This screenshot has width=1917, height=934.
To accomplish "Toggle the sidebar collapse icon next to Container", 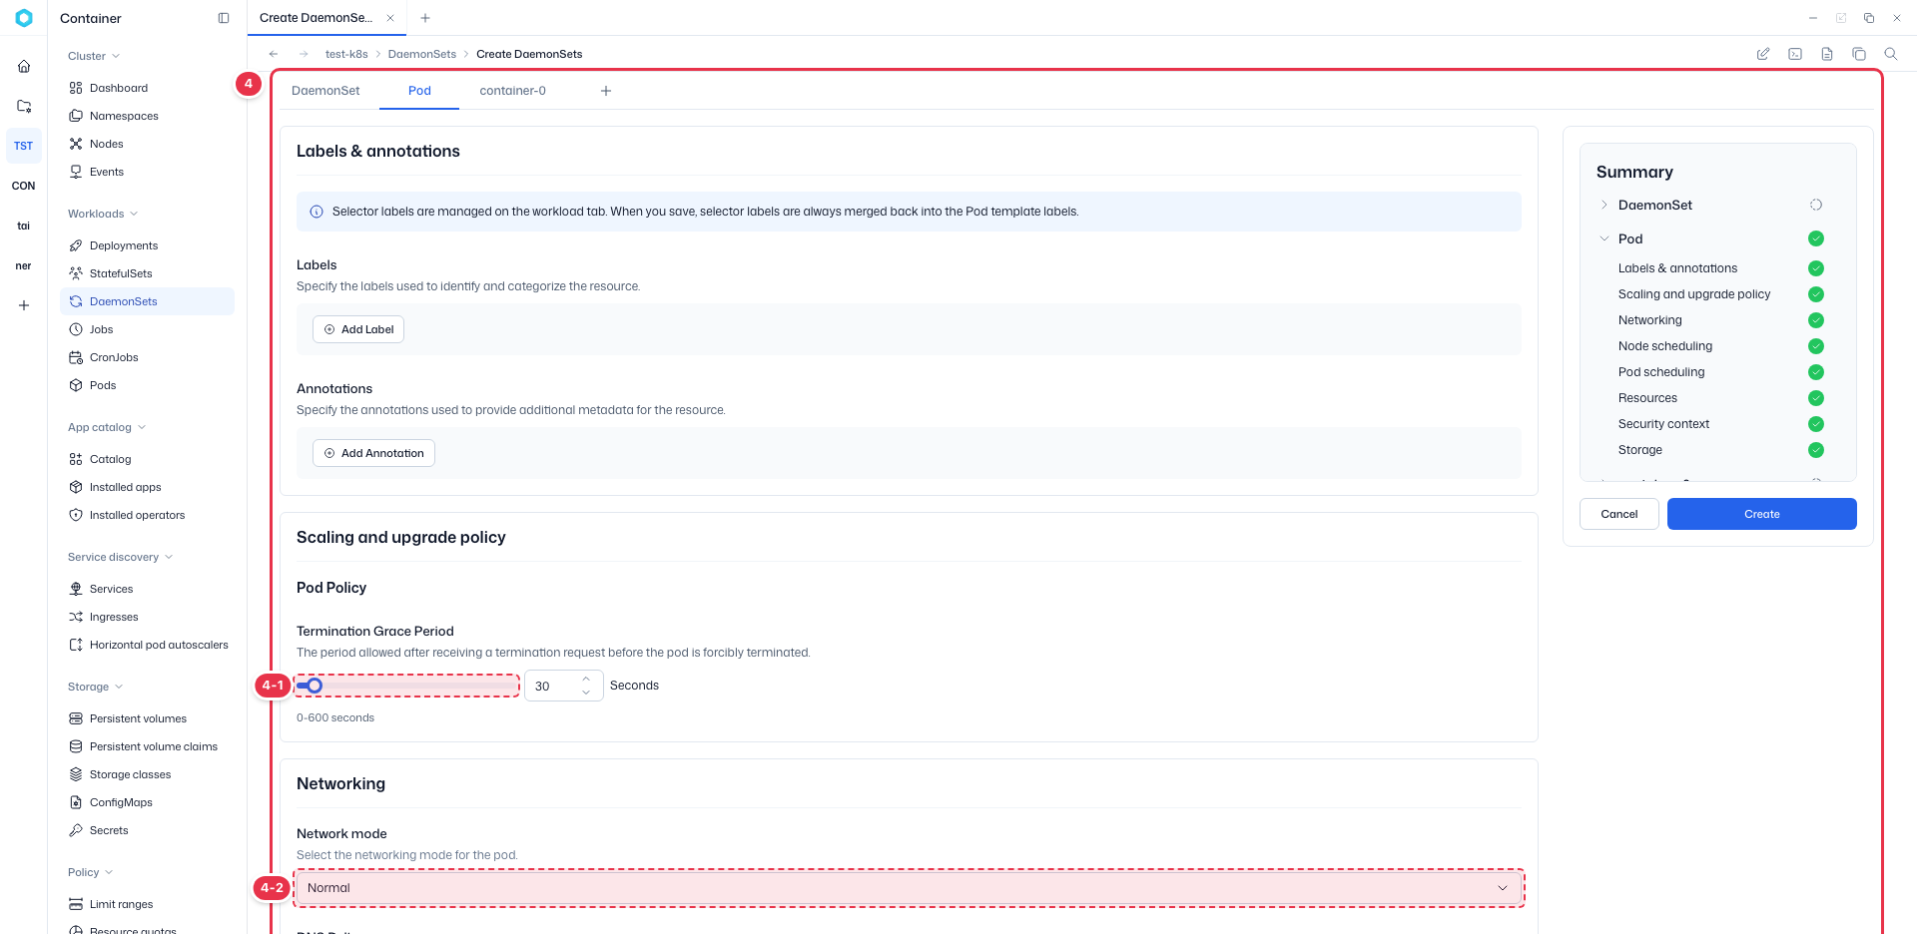I will click(x=224, y=18).
